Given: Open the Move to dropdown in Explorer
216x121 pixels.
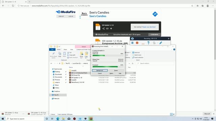Looking at the screenshot, I should point(81,55).
